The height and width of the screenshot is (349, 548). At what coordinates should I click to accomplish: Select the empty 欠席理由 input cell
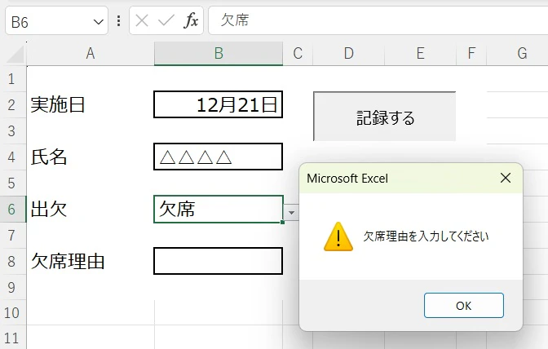click(218, 261)
